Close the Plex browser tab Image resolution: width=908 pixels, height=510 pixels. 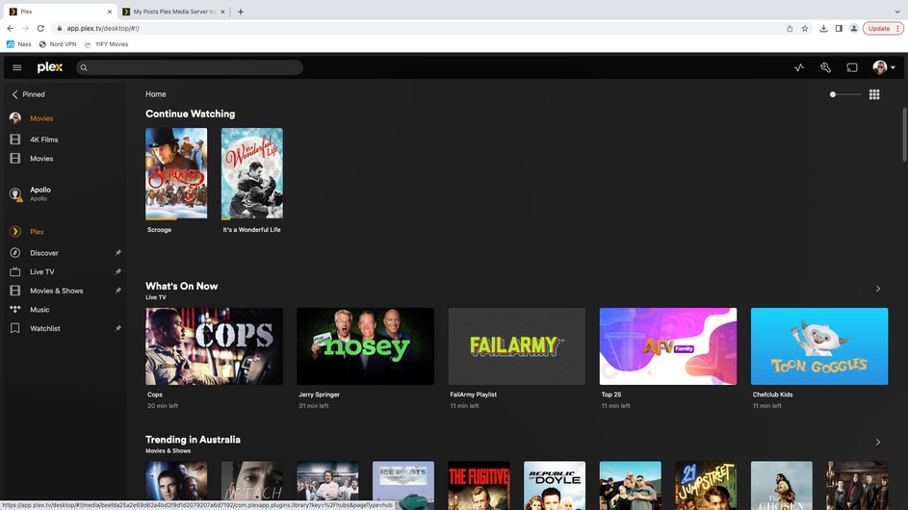tap(110, 12)
